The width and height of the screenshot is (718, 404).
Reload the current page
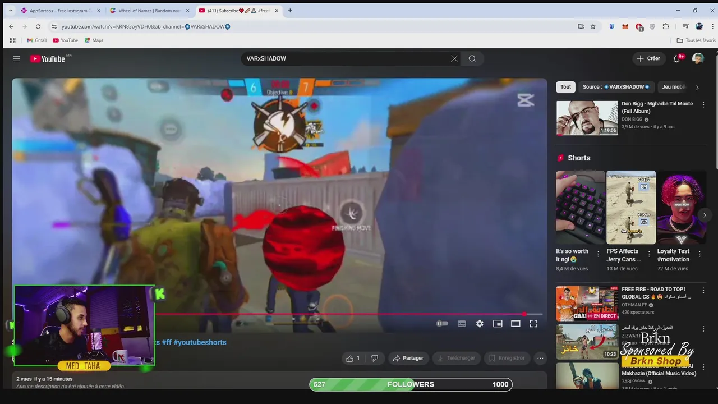[38, 26]
